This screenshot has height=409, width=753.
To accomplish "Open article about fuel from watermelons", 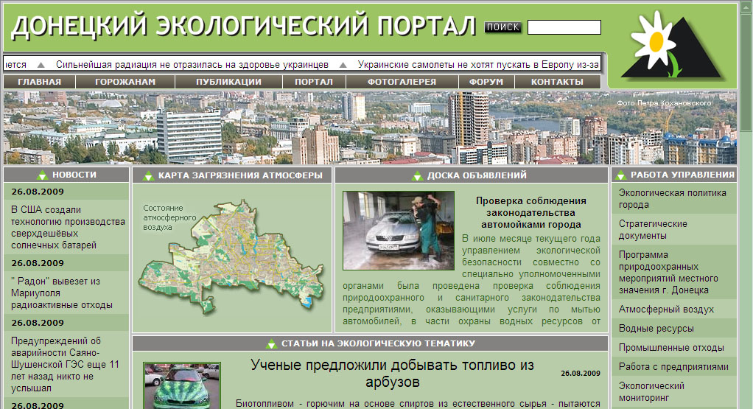I will (x=393, y=374).
